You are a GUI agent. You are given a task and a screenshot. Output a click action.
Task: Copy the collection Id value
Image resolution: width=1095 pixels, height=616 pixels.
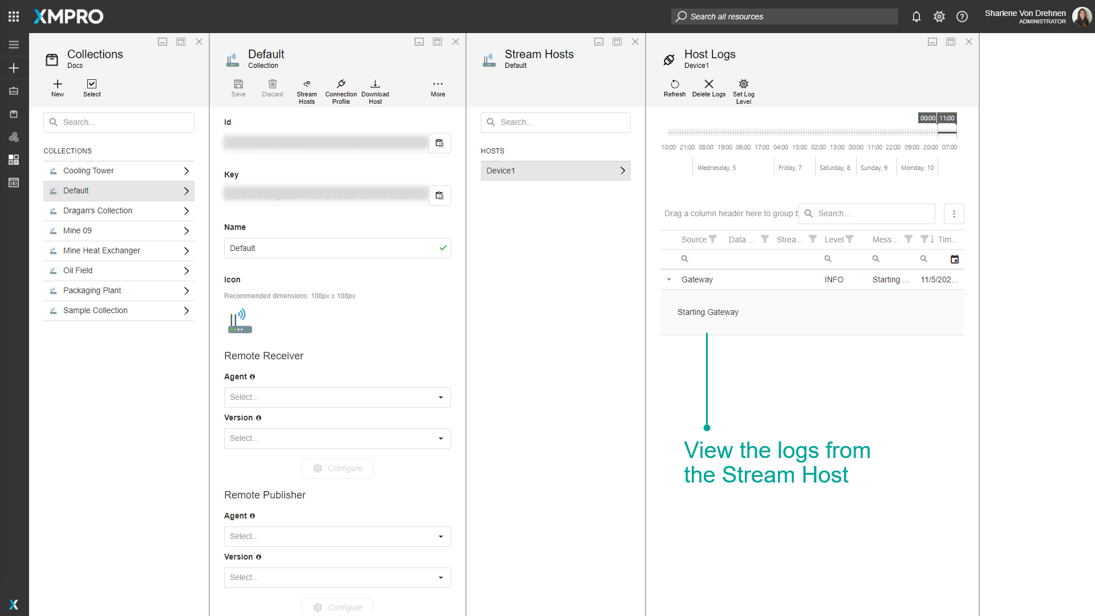click(439, 143)
